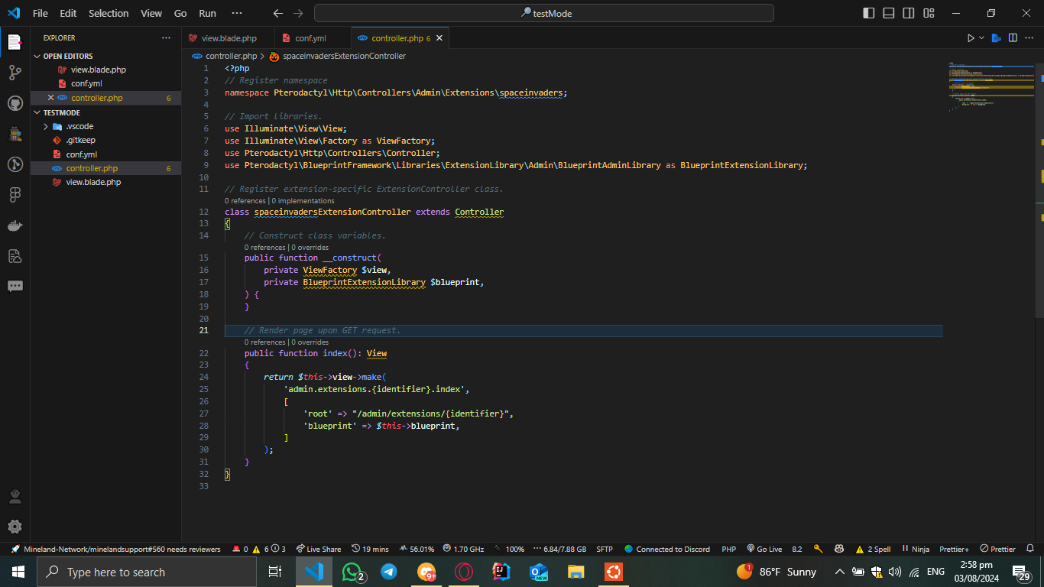Click the blue PHP file icon in editor toolbar
Screen dimensions: 1044x587
(996, 37)
